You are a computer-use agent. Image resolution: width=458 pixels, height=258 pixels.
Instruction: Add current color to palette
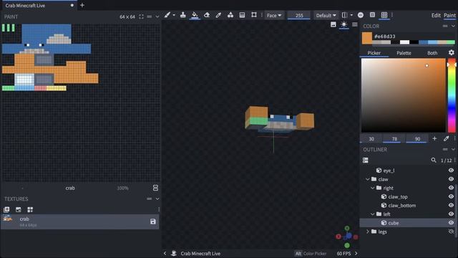coord(434,138)
